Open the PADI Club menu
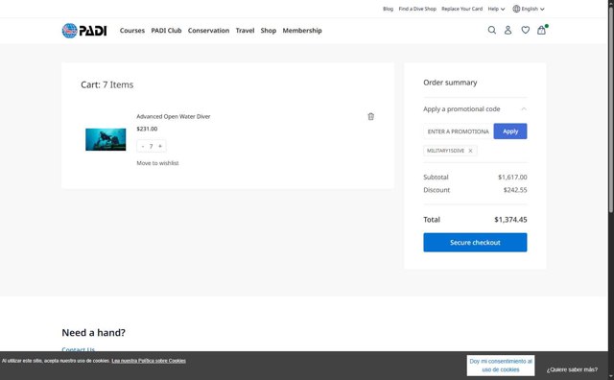The image size is (614, 380). pyautogui.click(x=166, y=31)
